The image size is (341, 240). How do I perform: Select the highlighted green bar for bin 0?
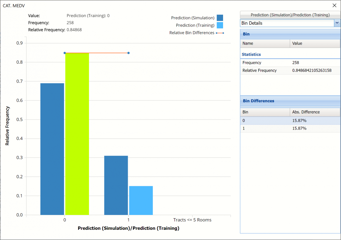click(77, 133)
